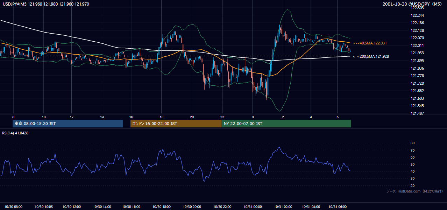Select the 200 SMA label 121.928

(x=371, y=56)
